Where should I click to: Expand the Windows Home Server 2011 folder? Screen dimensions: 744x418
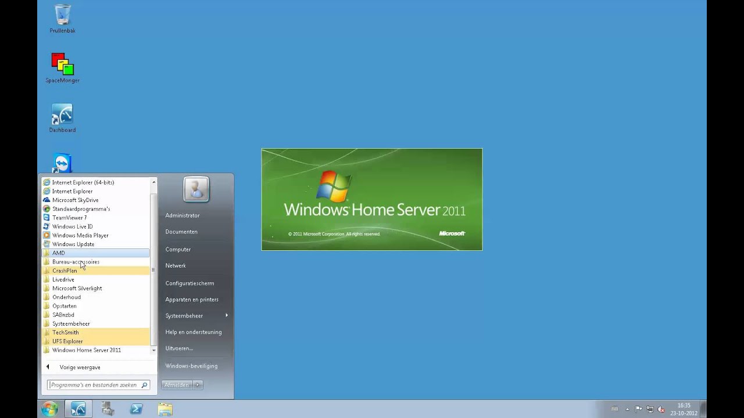pyautogui.click(x=96, y=350)
